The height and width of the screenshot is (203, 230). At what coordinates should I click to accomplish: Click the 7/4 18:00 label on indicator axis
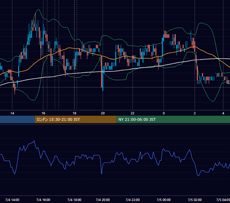(x=74, y=200)
